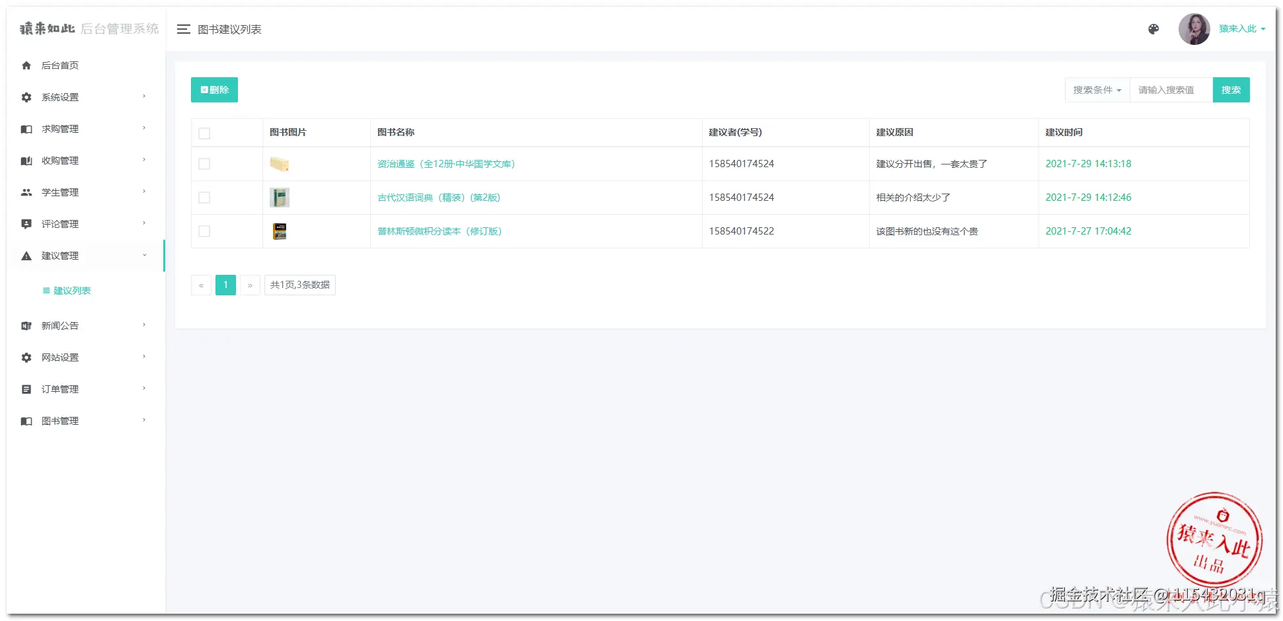Click the previous page arrow button
Image resolution: width=1283 pixels, height=621 pixels.
tap(202, 285)
